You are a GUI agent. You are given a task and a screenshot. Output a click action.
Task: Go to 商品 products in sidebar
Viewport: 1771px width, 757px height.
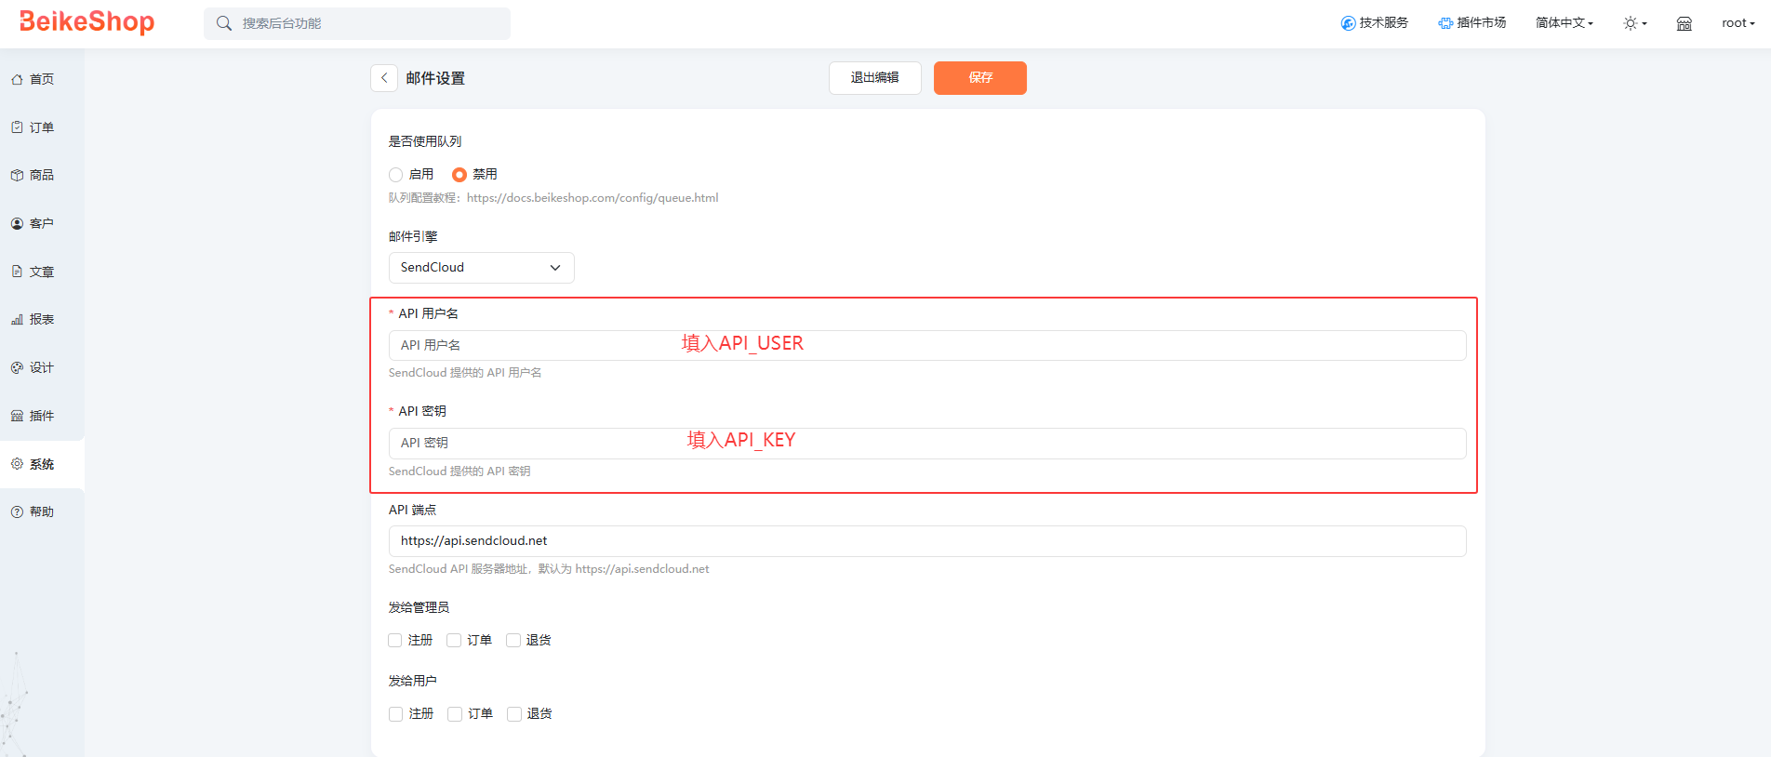click(42, 175)
